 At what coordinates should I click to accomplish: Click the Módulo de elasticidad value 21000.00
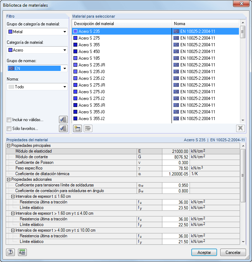pos(176,151)
